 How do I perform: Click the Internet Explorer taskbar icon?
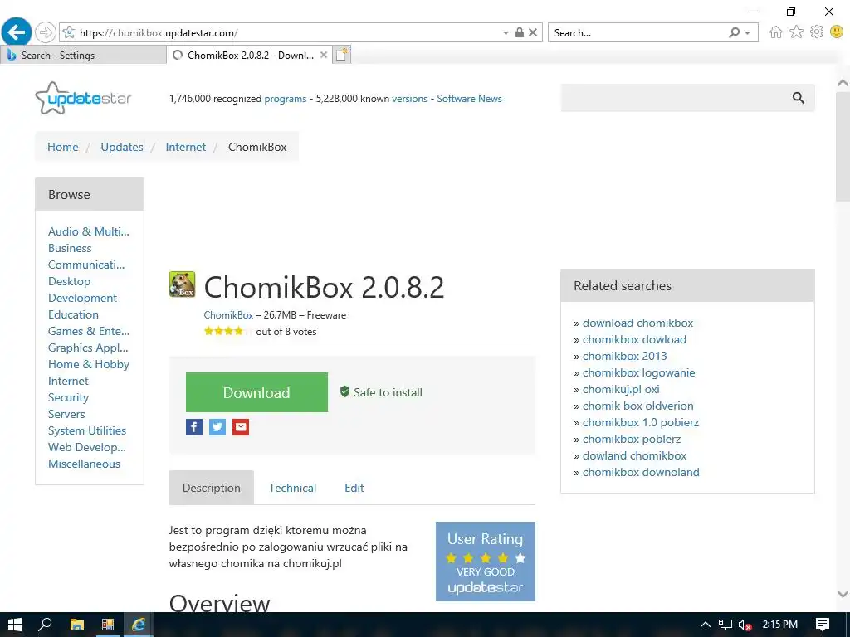tap(139, 625)
